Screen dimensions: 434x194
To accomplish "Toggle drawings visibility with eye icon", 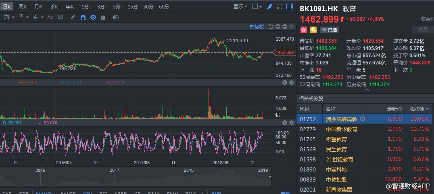I will [93, 17].
